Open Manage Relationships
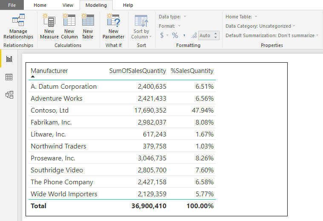Image resolution: width=323 pixels, height=221 pixels. pos(18,26)
